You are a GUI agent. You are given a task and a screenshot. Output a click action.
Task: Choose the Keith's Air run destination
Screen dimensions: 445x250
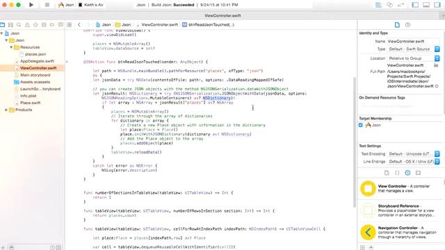coord(91,5)
